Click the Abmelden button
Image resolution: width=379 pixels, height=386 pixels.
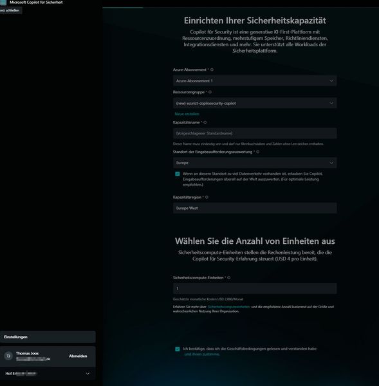78,356
